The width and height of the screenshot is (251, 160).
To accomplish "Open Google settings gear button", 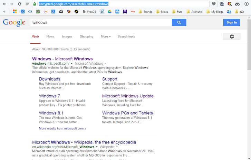I will (232, 36).
